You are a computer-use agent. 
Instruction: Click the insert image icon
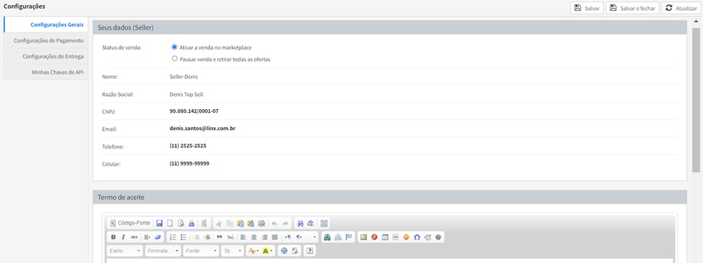363,237
